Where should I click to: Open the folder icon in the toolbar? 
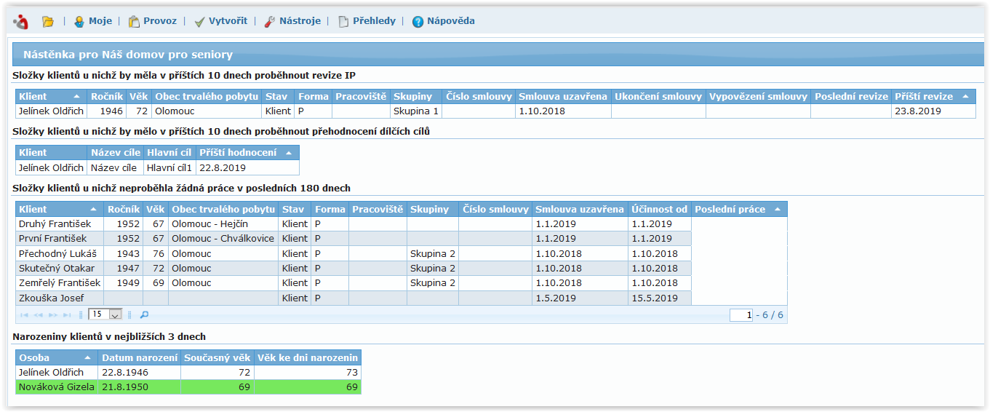[x=48, y=22]
